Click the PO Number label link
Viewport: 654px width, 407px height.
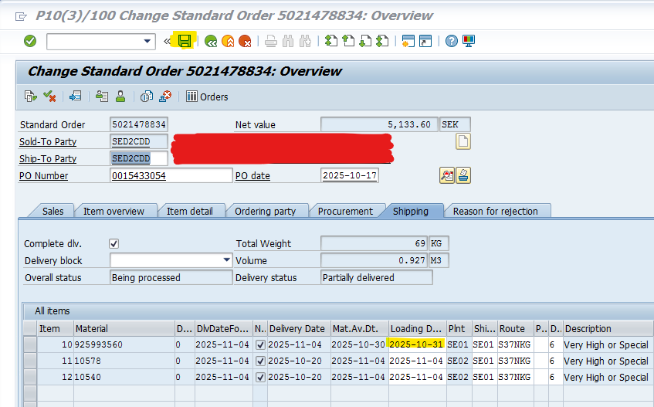[x=44, y=176]
